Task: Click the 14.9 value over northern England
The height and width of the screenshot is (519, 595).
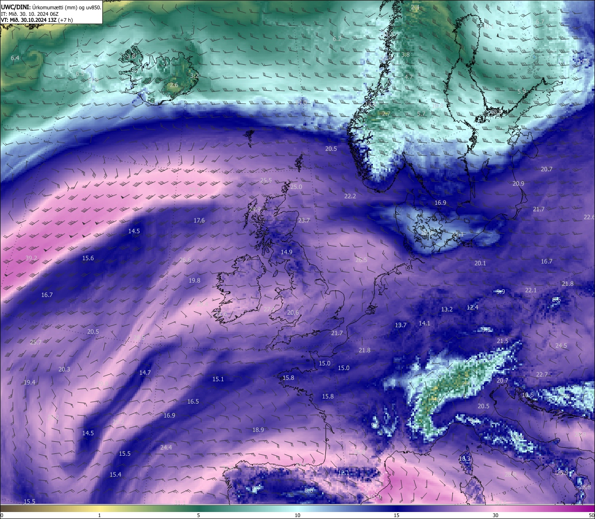Action: [286, 252]
